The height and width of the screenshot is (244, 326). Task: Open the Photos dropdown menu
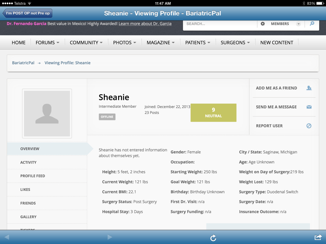tap(125, 43)
